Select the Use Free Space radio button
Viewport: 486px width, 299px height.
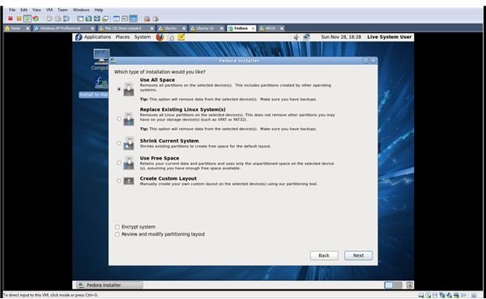coord(119,163)
